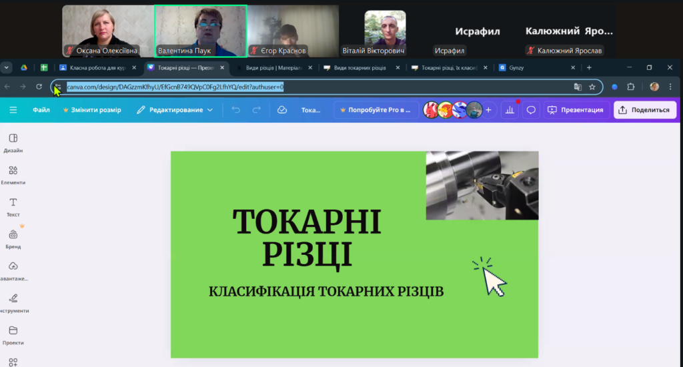The height and width of the screenshot is (367, 683).
Task: Open the Елементи panel
Action: click(x=13, y=174)
